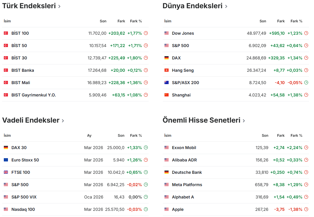Open the Vadeli Endeksler chevron arrow
This screenshot has height=217, width=314.
tap(63, 121)
